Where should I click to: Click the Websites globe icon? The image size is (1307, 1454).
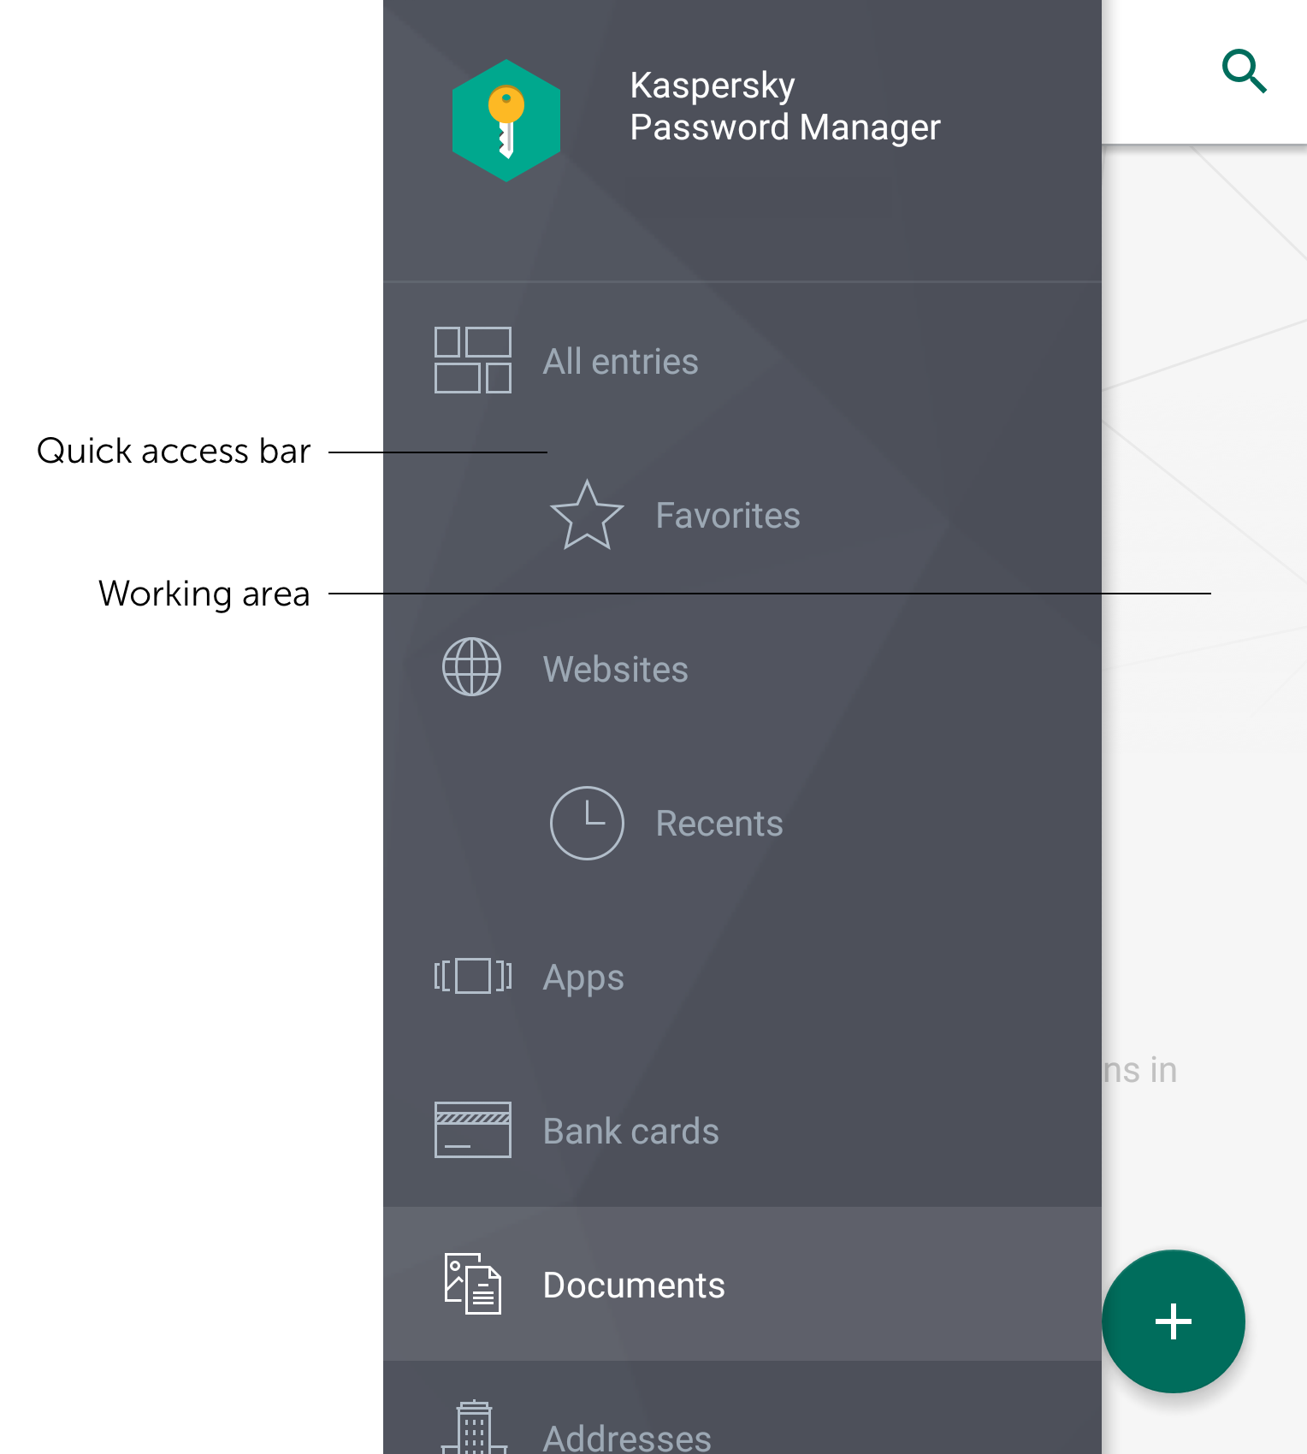471,667
